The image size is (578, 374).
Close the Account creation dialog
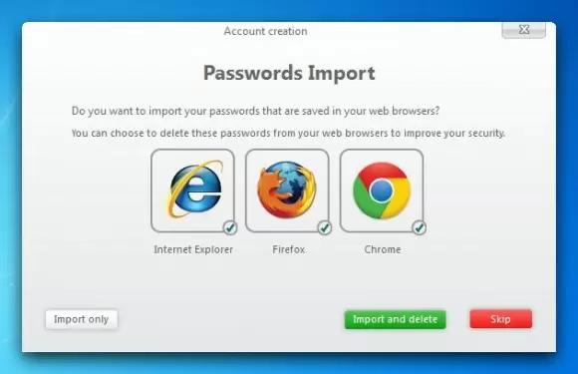(x=524, y=30)
